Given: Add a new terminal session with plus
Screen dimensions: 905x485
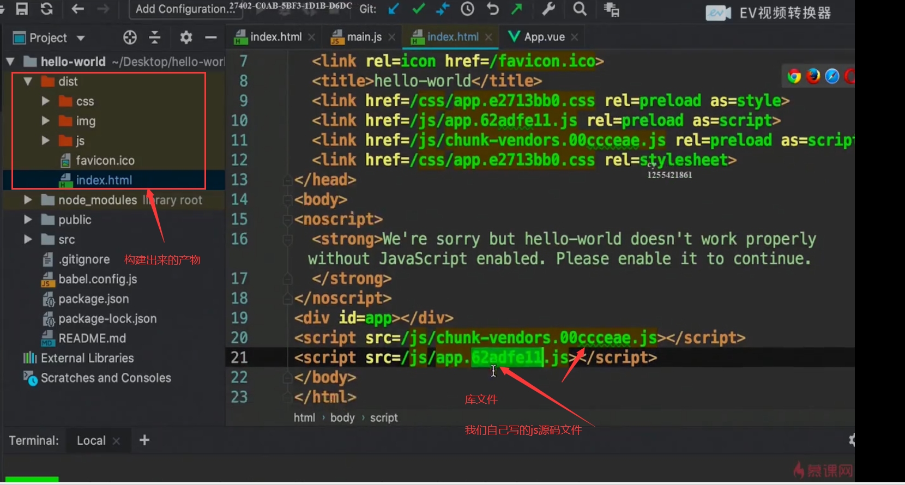Looking at the screenshot, I should click(x=144, y=440).
